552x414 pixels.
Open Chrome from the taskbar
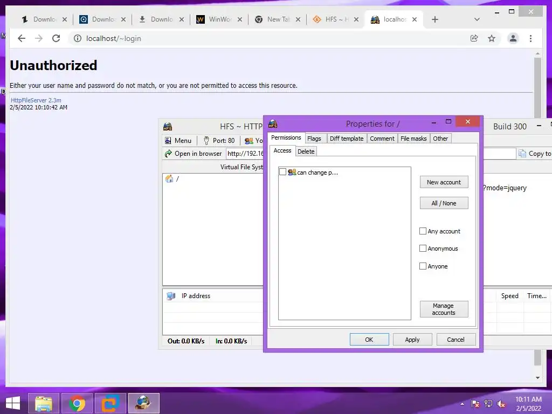coord(77,403)
